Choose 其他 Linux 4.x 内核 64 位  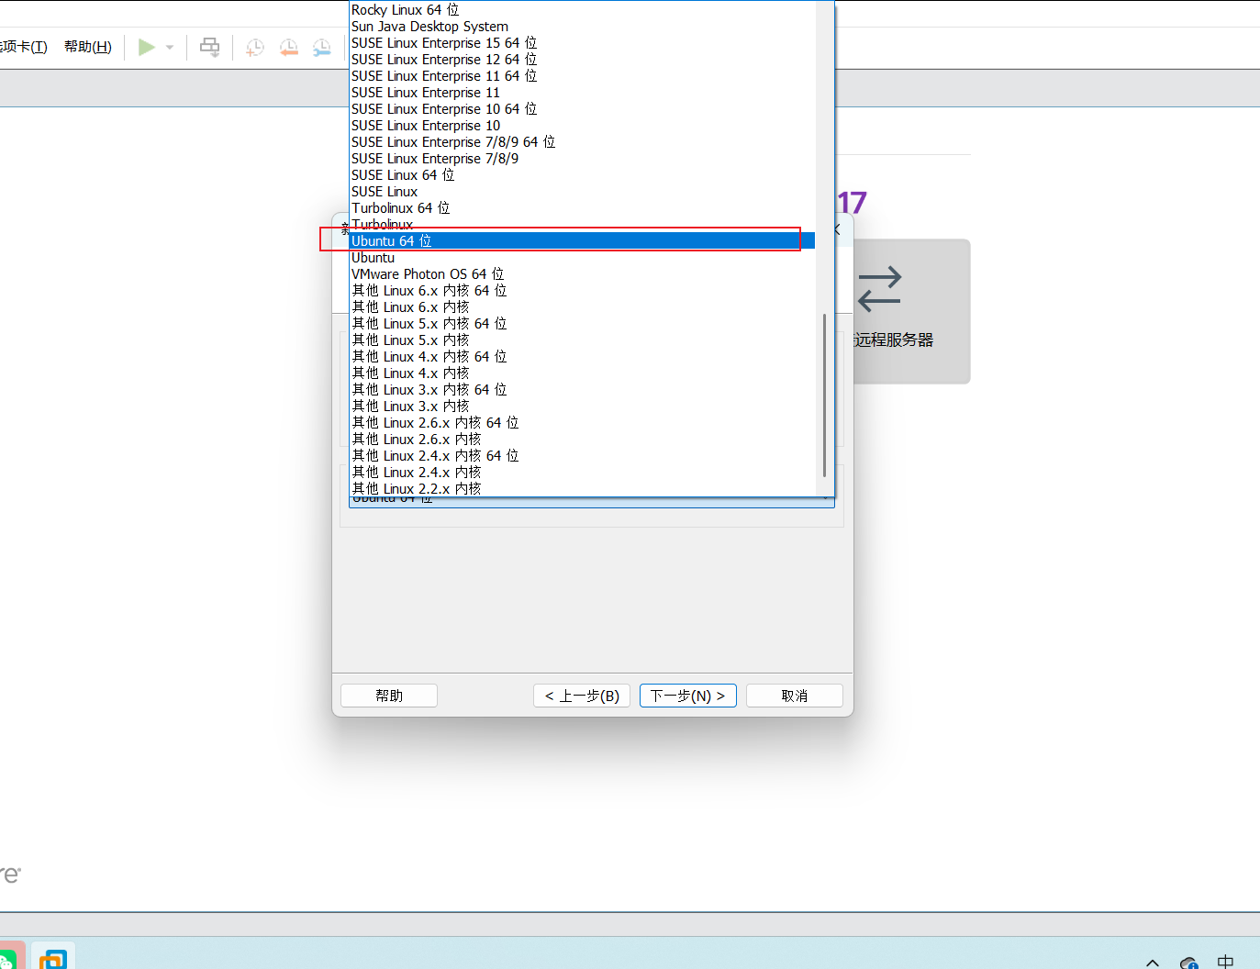(582, 357)
